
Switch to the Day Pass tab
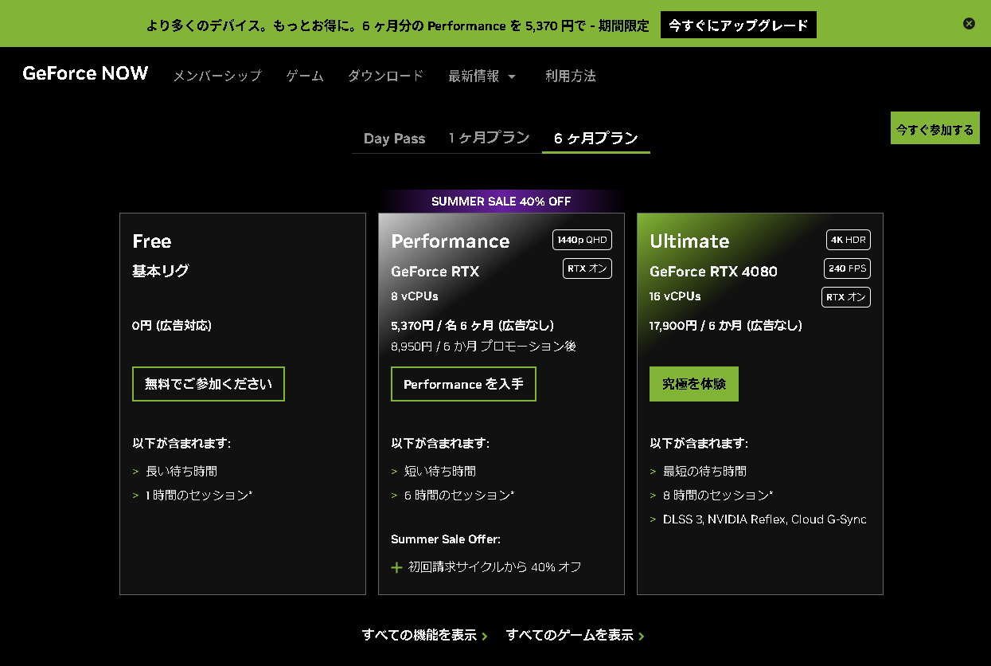point(394,138)
